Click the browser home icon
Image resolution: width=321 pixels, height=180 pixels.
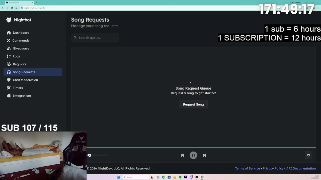[x=16, y=8]
